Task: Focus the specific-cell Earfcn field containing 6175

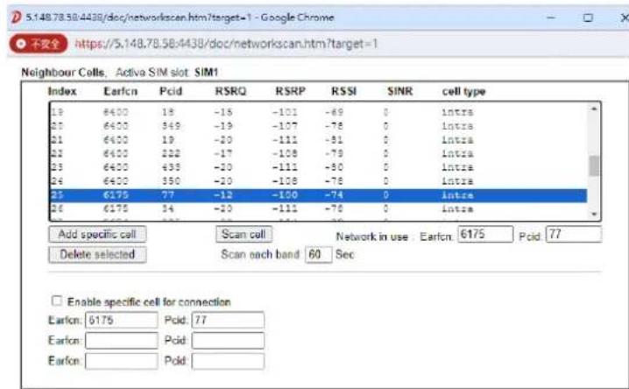Action: tap(122, 320)
